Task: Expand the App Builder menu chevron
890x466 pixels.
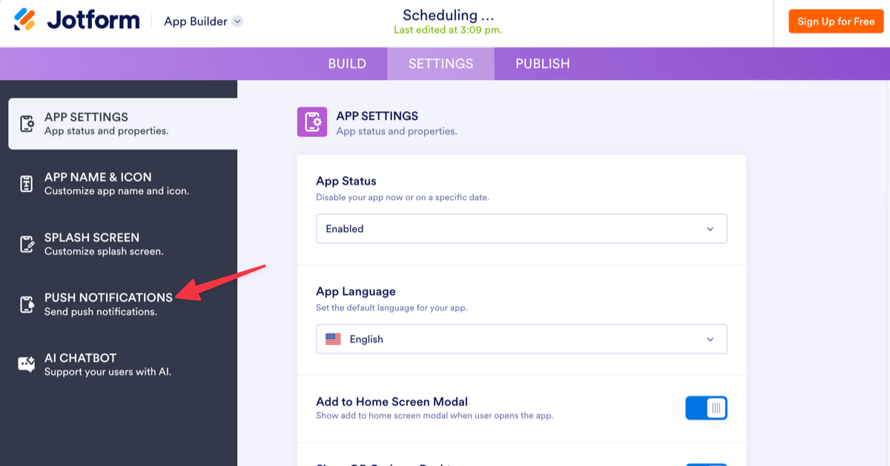Action: coord(237,21)
